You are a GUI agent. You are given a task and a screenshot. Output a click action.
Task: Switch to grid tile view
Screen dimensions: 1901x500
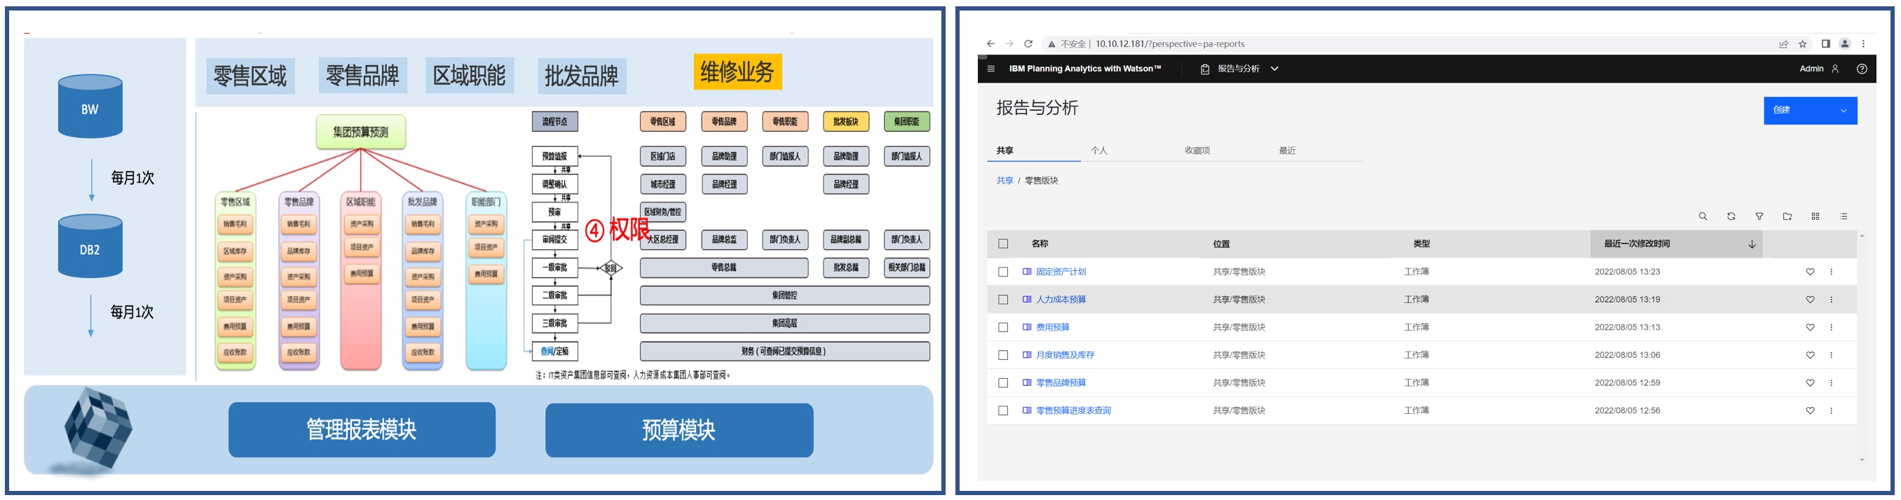[x=1815, y=216]
